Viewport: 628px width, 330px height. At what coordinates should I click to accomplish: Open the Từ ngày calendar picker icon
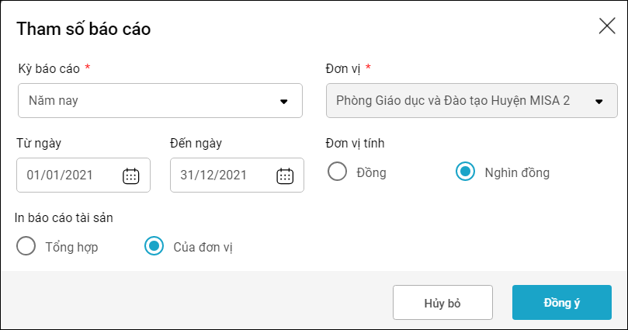[130, 175]
